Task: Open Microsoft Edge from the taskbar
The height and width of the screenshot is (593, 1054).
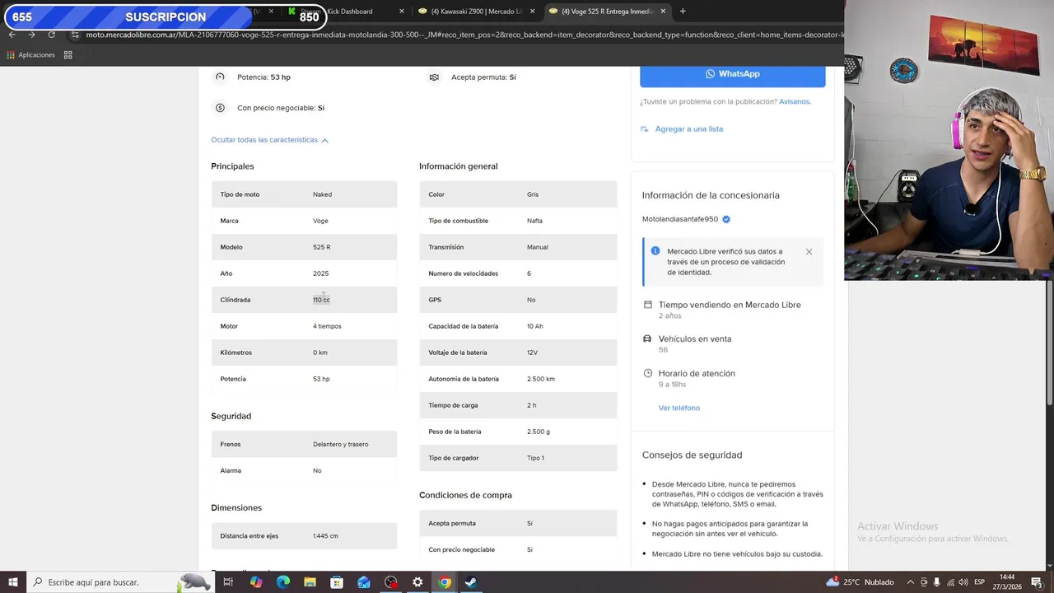Action: point(283,582)
